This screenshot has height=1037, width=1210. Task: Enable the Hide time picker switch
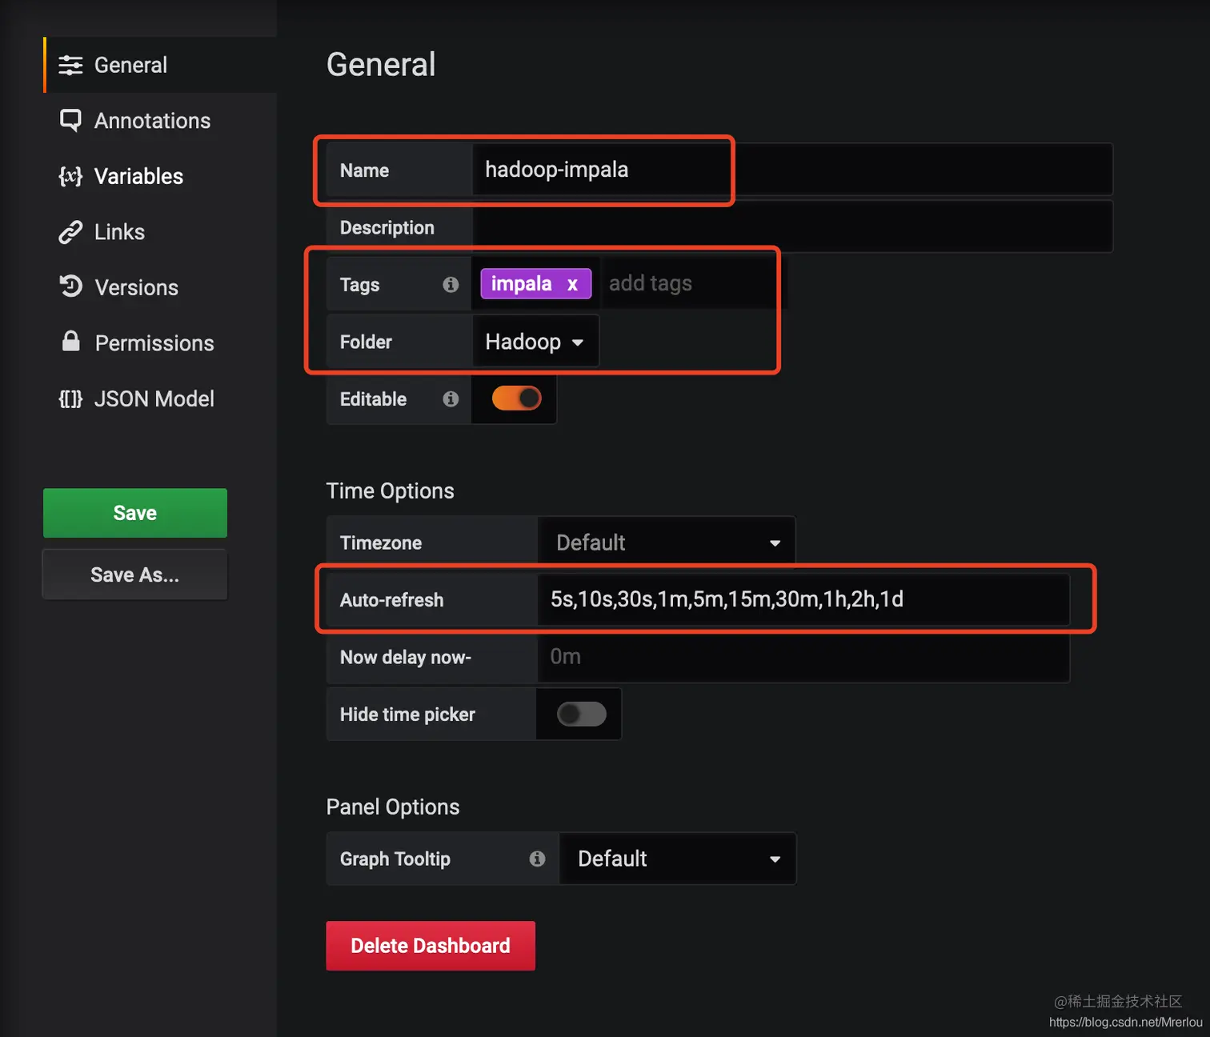click(582, 714)
